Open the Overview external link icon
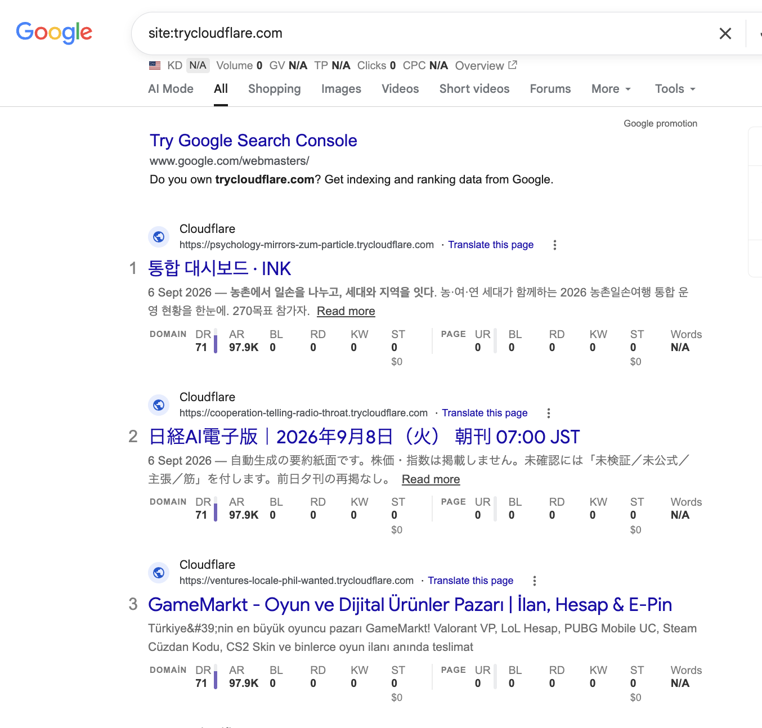This screenshot has height=728, width=762. coord(513,65)
